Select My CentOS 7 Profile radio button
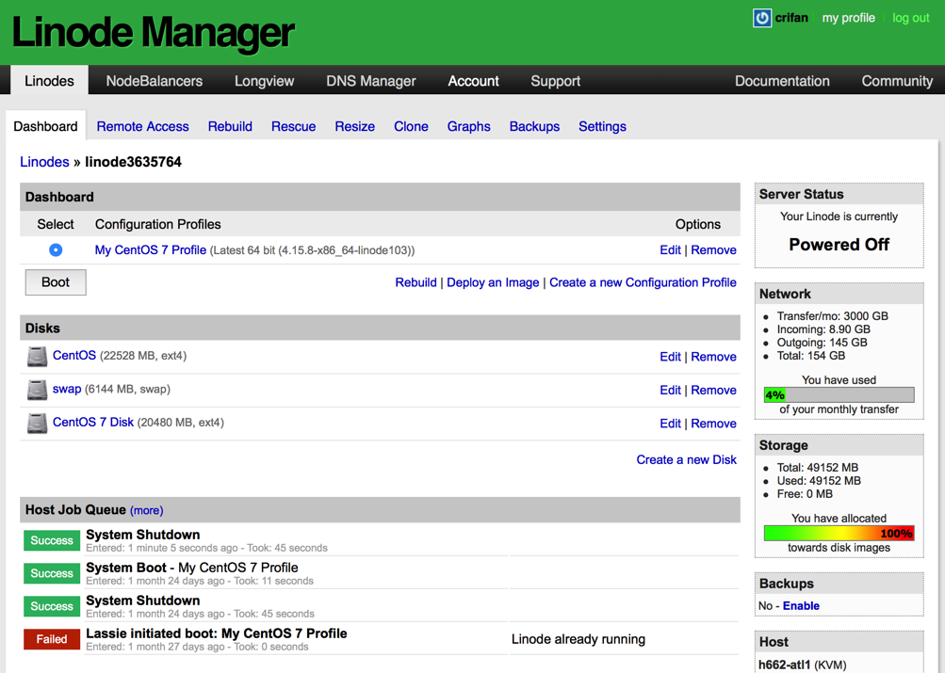Viewport: 945px width, 673px height. [56, 249]
